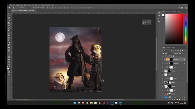195x109 pixels.
Task: Select the Eraser tool
Action: point(9,40)
